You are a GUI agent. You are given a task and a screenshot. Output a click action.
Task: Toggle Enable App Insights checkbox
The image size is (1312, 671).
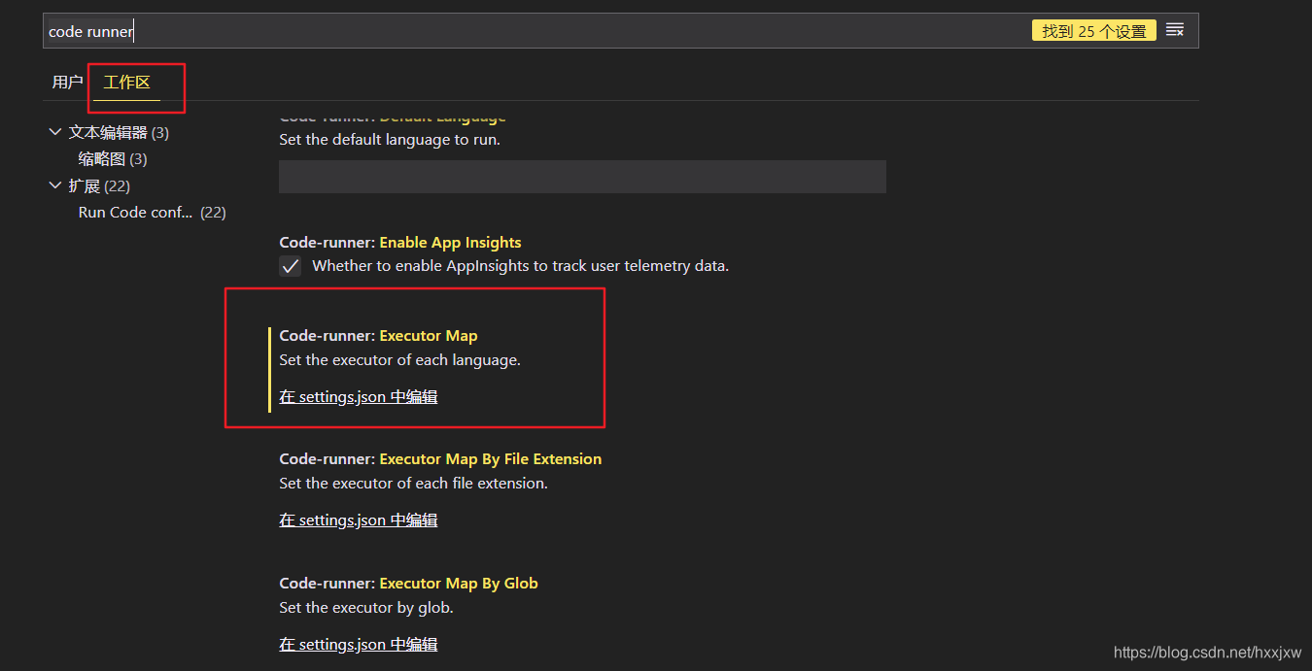[291, 266]
